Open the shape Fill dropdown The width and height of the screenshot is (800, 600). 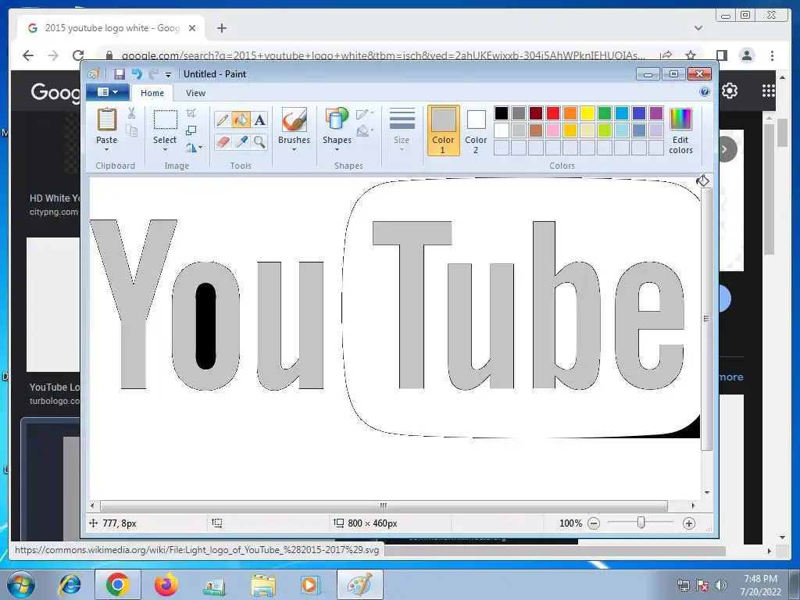(365, 131)
